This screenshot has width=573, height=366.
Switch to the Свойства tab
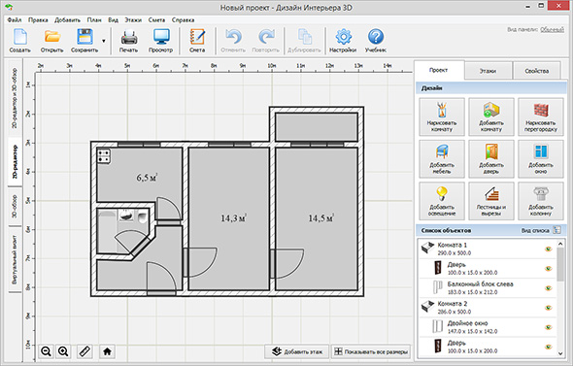coord(537,71)
